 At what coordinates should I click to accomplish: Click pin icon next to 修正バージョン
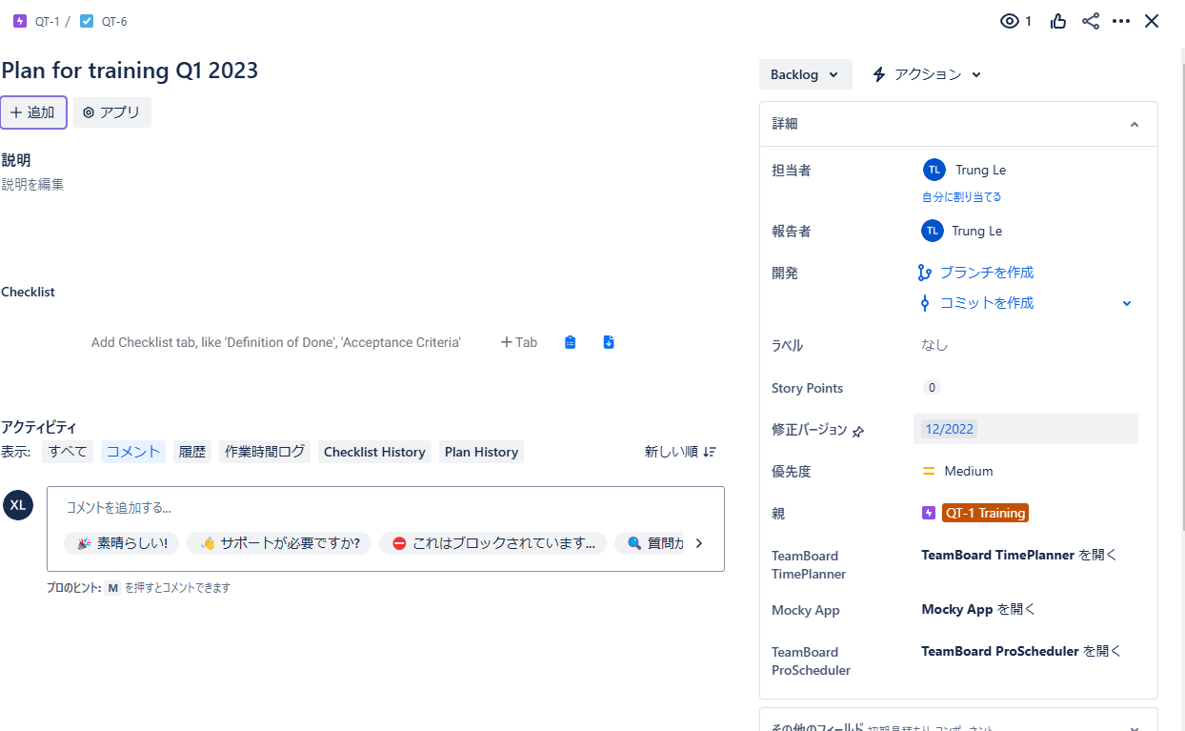point(858,431)
